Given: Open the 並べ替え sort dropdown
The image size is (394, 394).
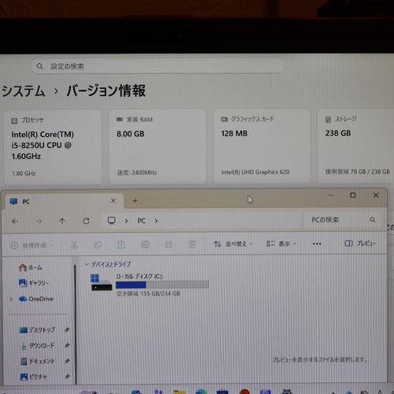Looking at the screenshot, I should tap(232, 243).
